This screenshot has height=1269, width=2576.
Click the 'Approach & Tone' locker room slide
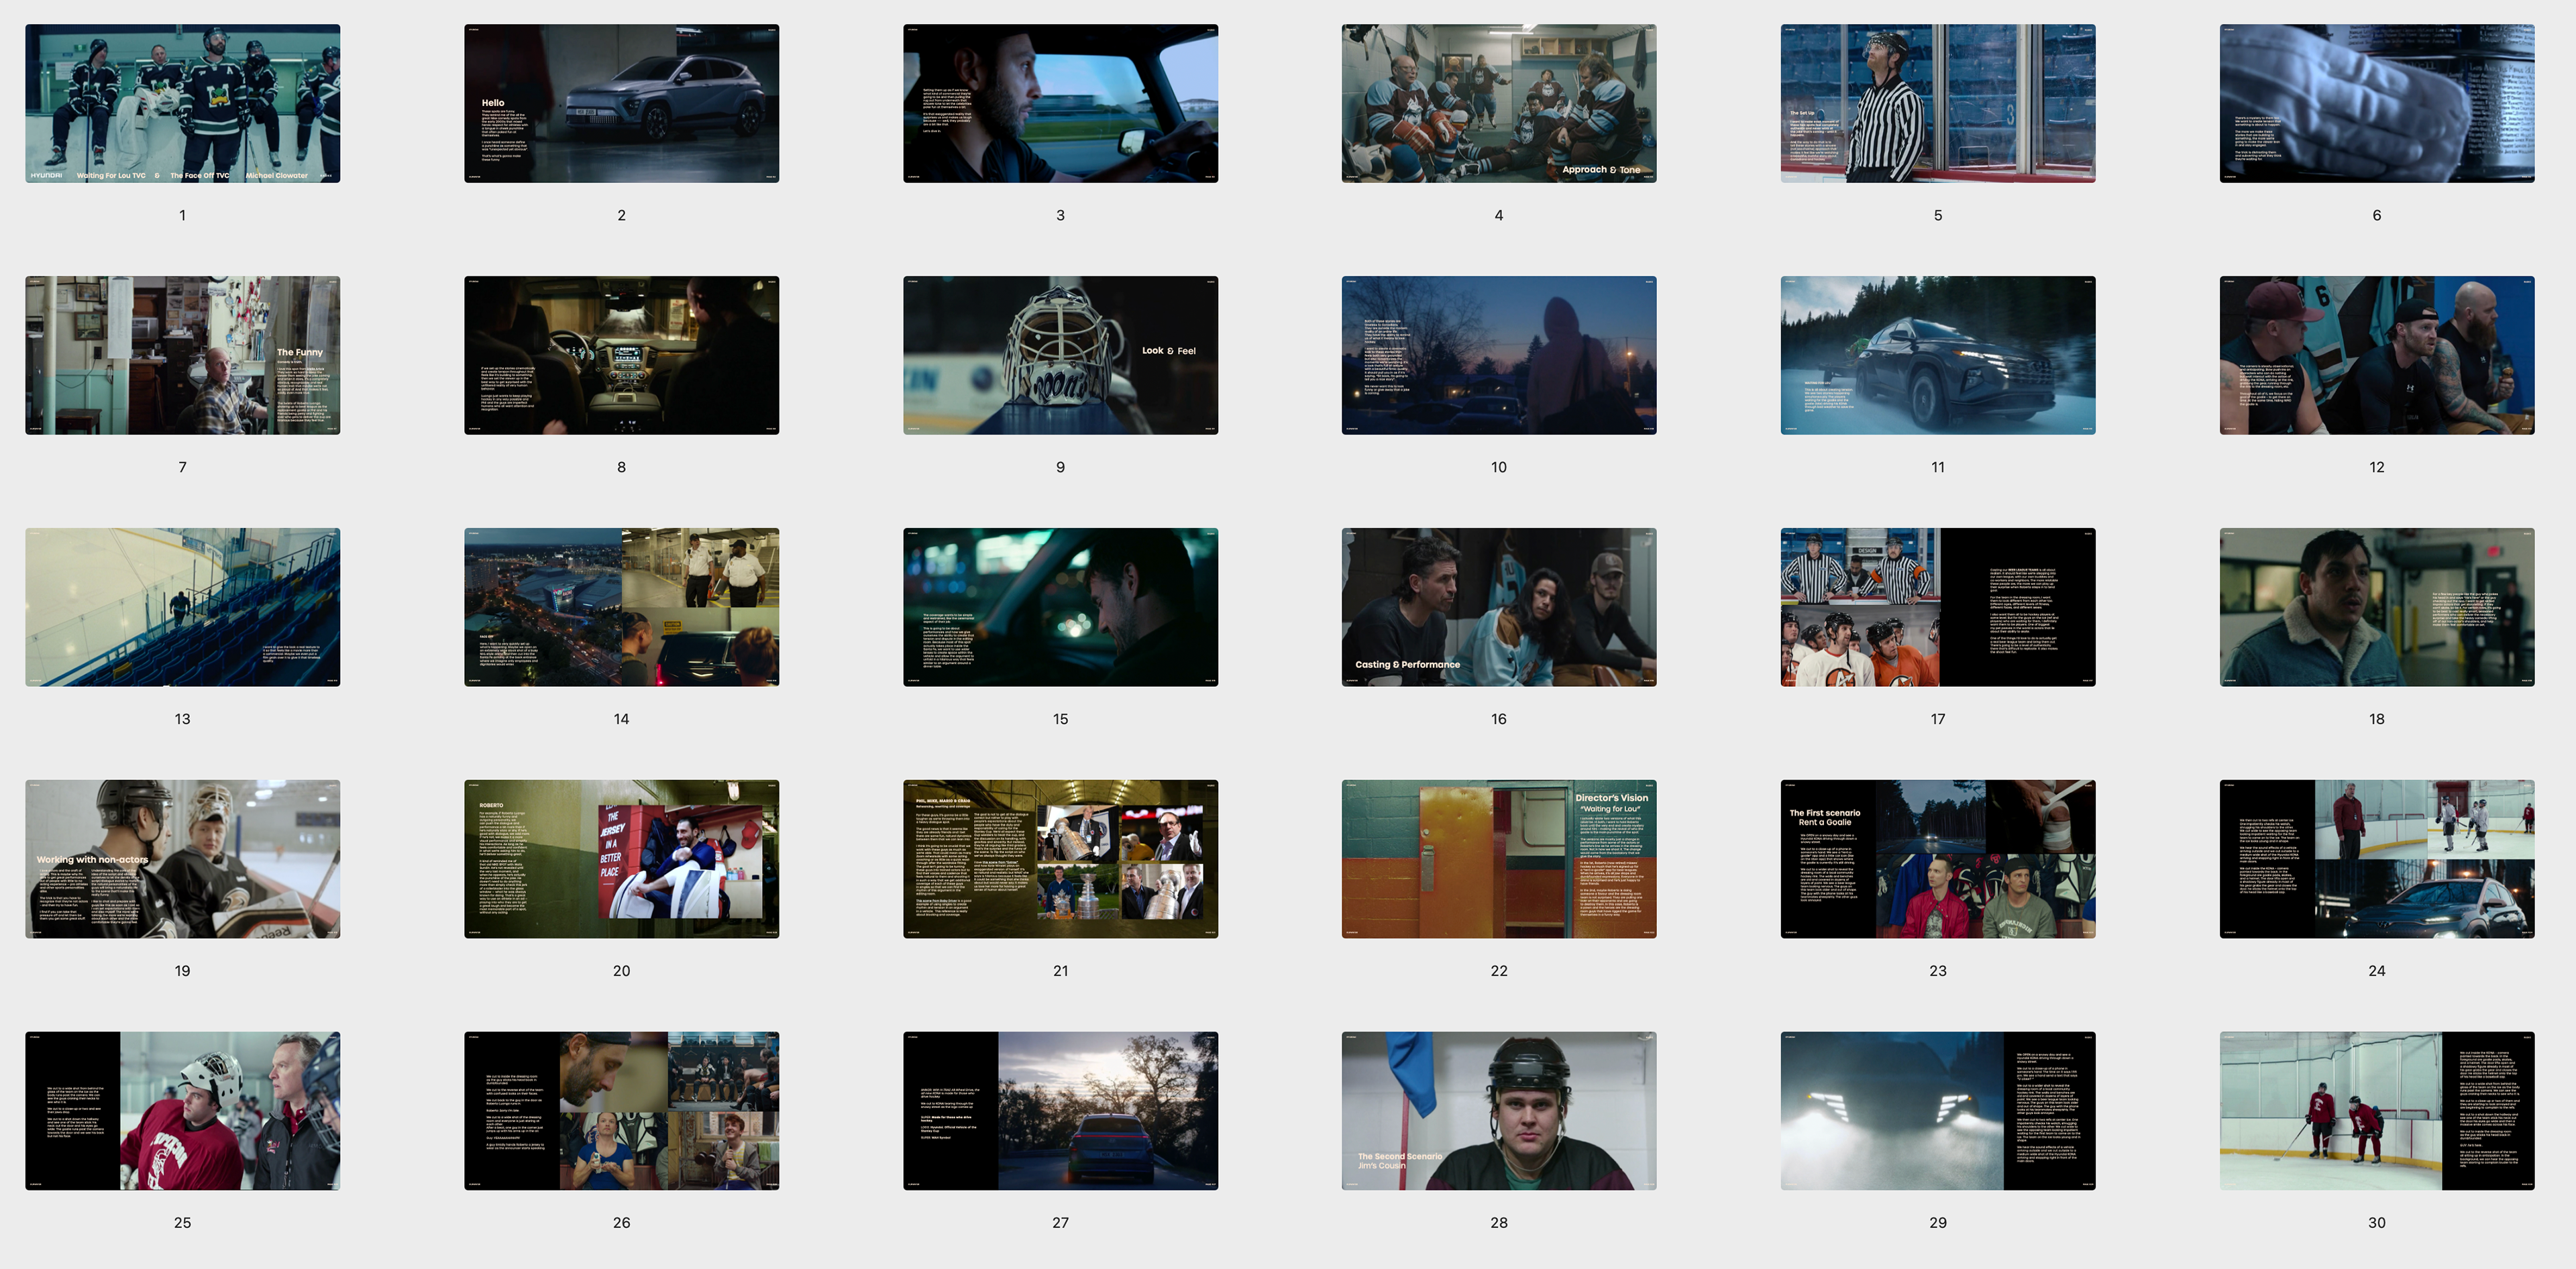click(x=1498, y=104)
